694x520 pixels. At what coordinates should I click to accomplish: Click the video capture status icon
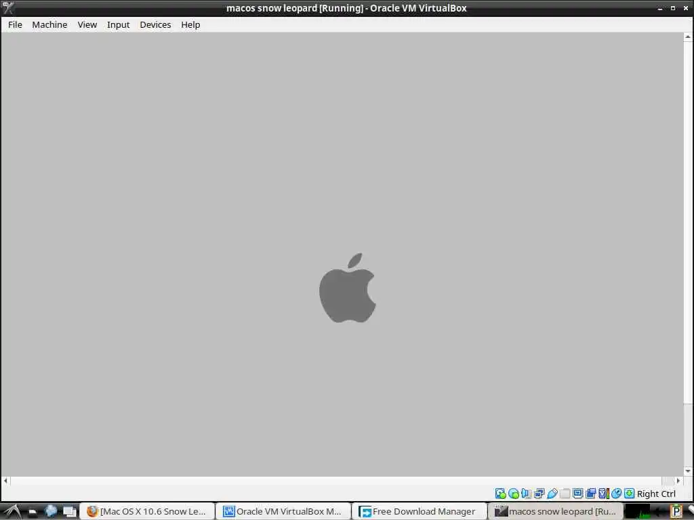click(590, 494)
